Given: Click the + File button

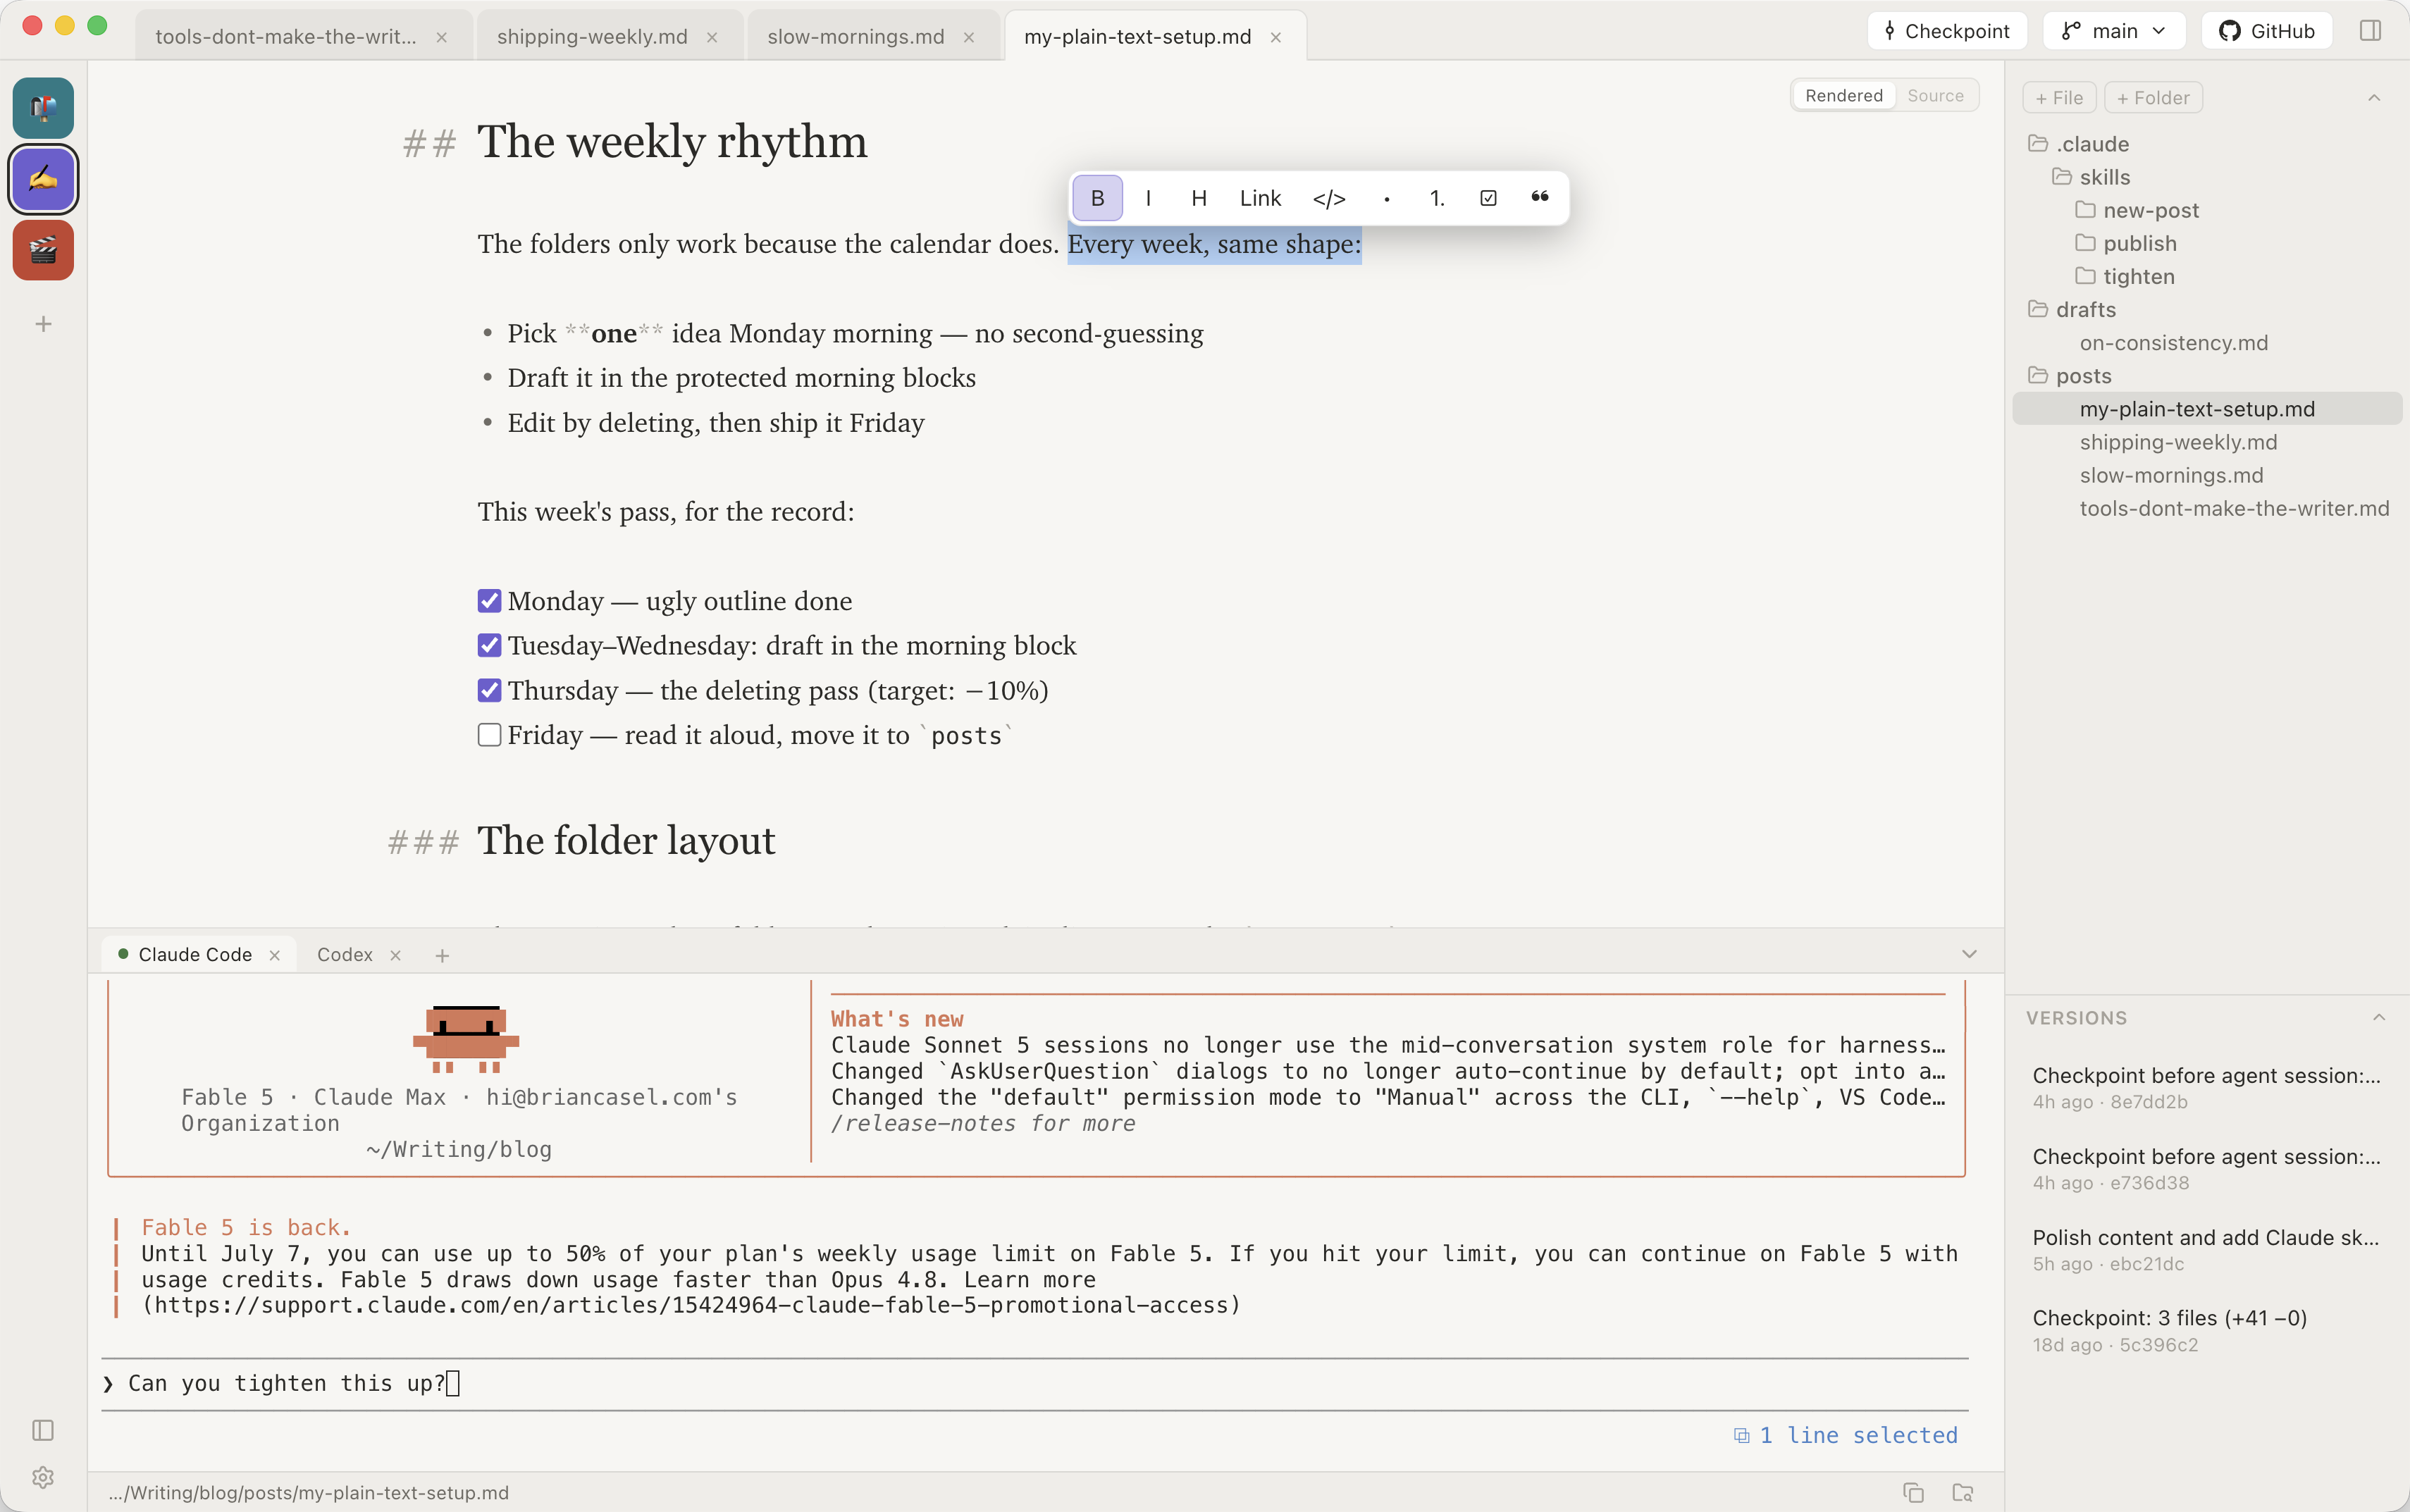Looking at the screenshot, I should coord(2059,98).
